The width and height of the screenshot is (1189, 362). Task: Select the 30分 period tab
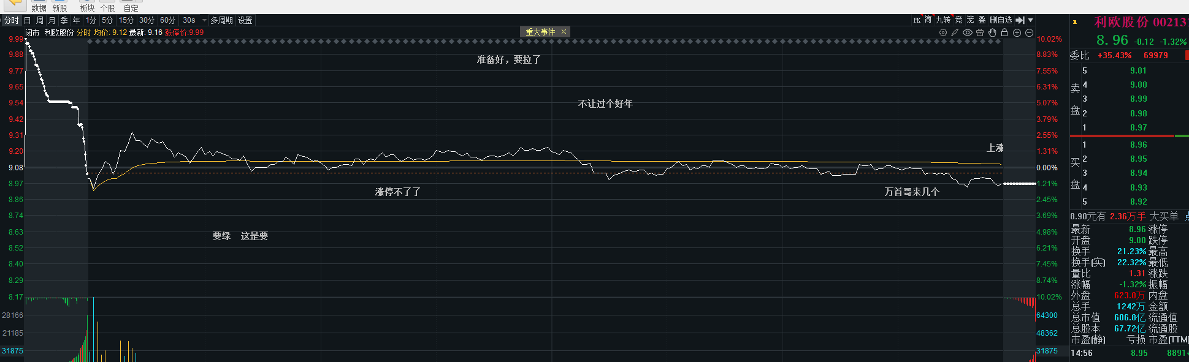point(147,20)
